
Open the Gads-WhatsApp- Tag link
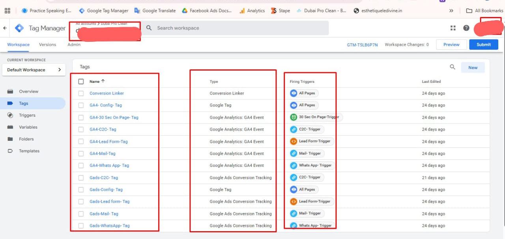pyautogui.click(x=109, y=226)
